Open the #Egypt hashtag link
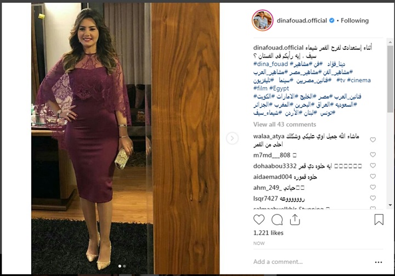The width and height of the screenshot is (395, 276). click(279, 88)
